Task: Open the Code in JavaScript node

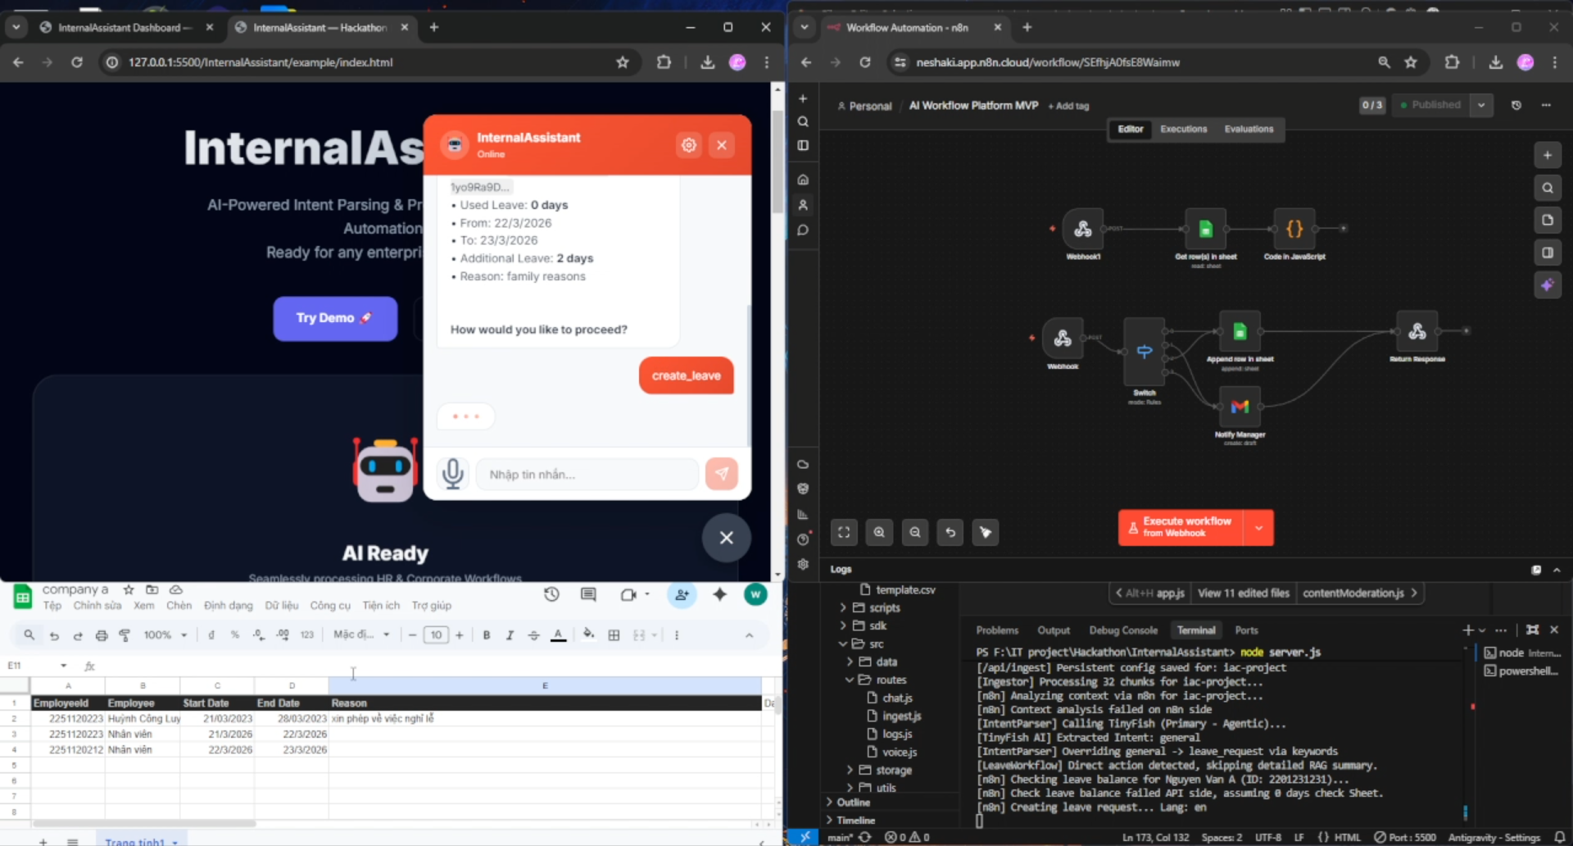Action: (x=1294, y=229)
